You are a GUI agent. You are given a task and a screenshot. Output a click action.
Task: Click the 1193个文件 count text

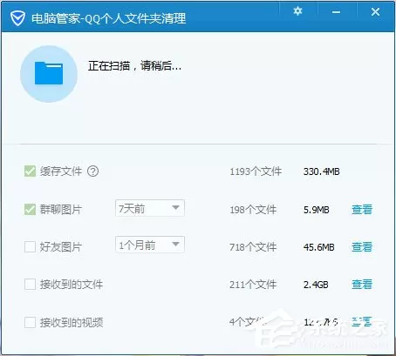point(256,171)
